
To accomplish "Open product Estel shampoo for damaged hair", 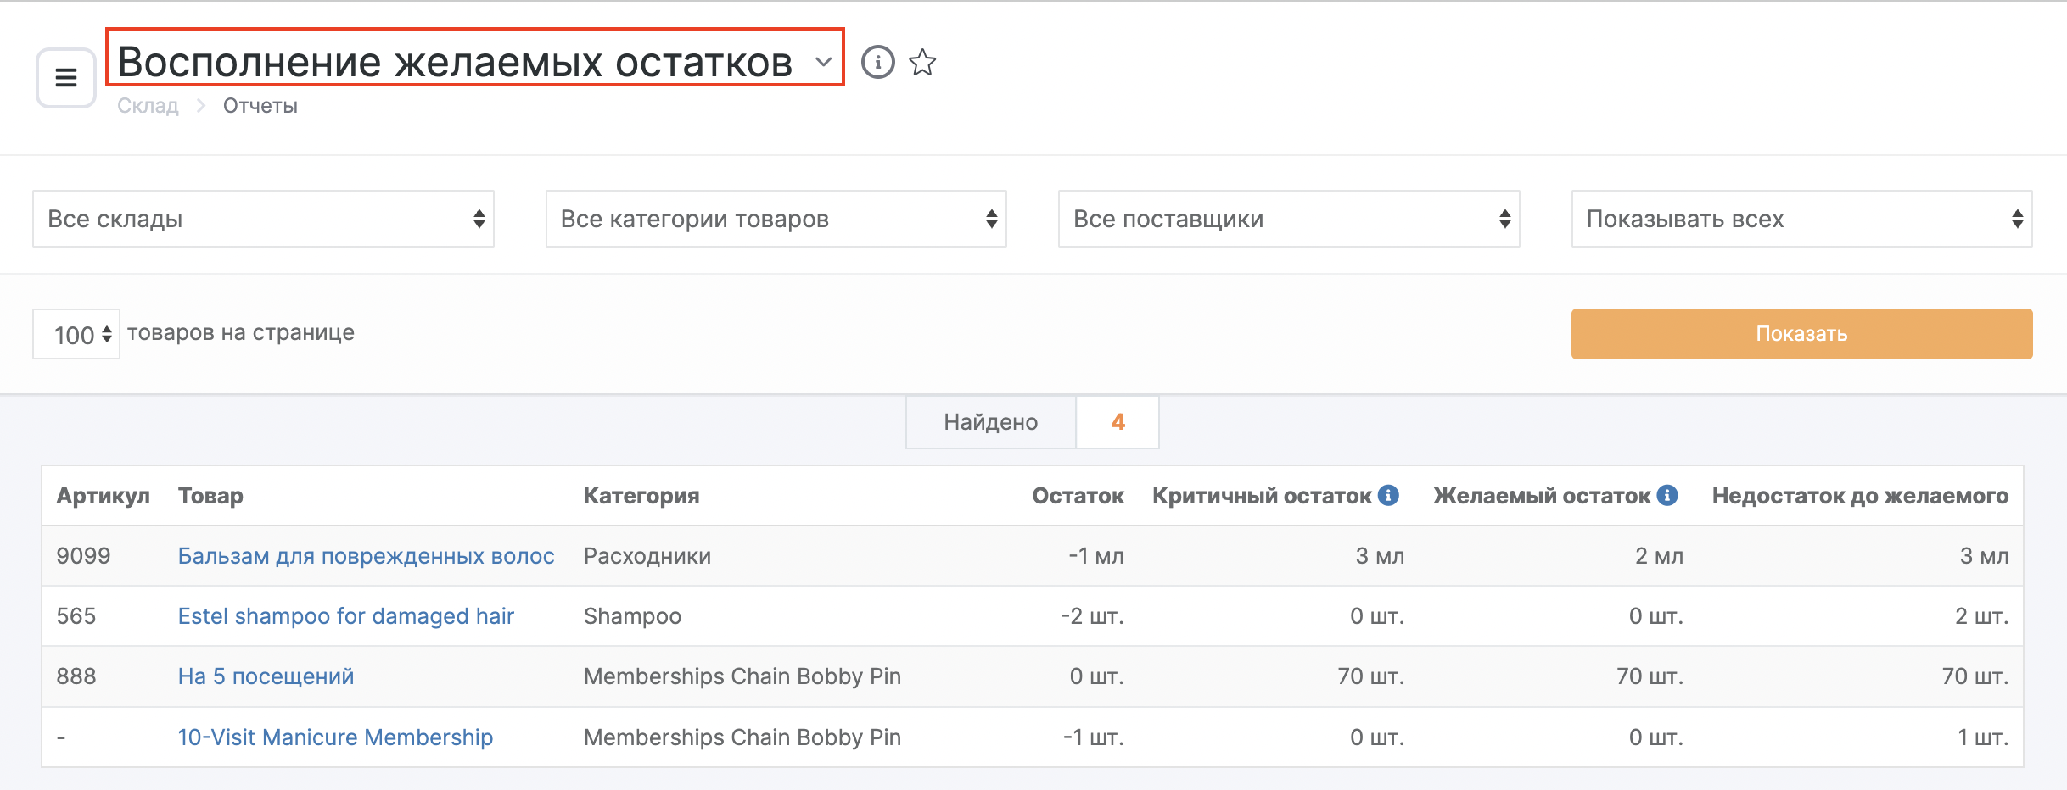I will [345, 616].
